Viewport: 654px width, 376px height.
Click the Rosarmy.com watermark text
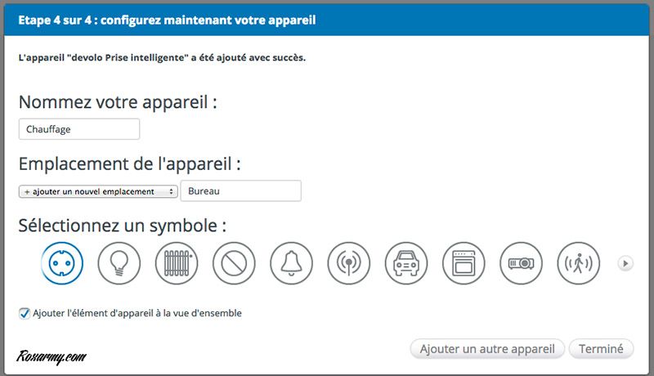[x=51, y=356]
